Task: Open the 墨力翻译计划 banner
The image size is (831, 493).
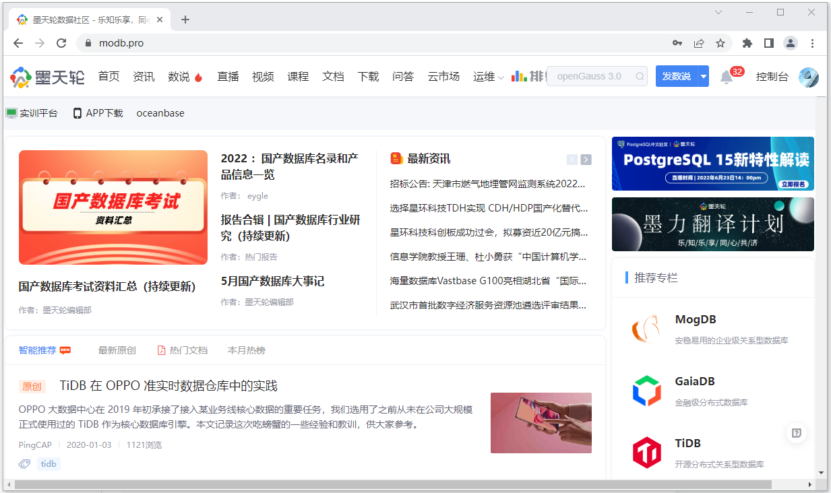Action: tap(713, 224)
